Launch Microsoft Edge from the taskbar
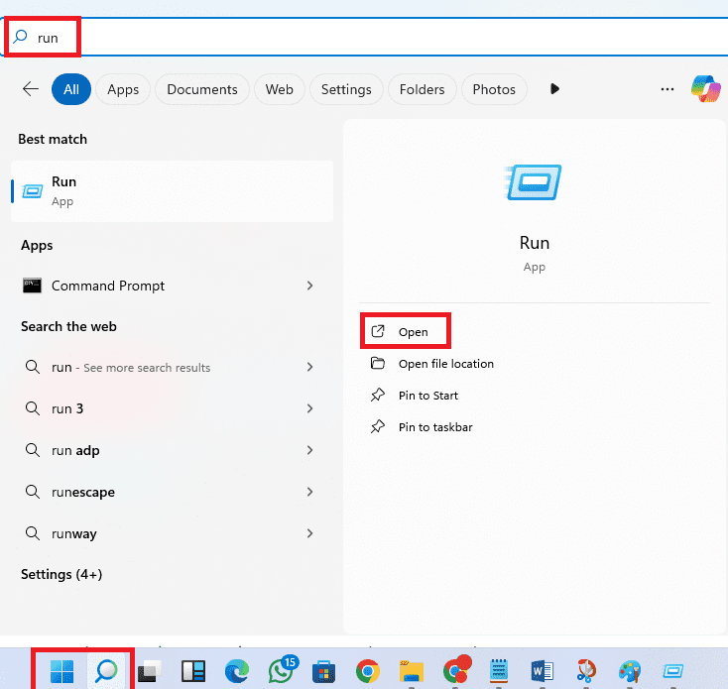728x689 pixels. pyautogui.click(x=237, y=671)
